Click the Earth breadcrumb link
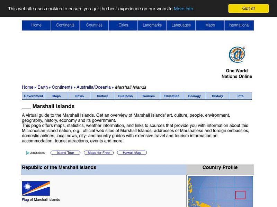The height and width of the screenshot is (207, 277). (43, 87)
